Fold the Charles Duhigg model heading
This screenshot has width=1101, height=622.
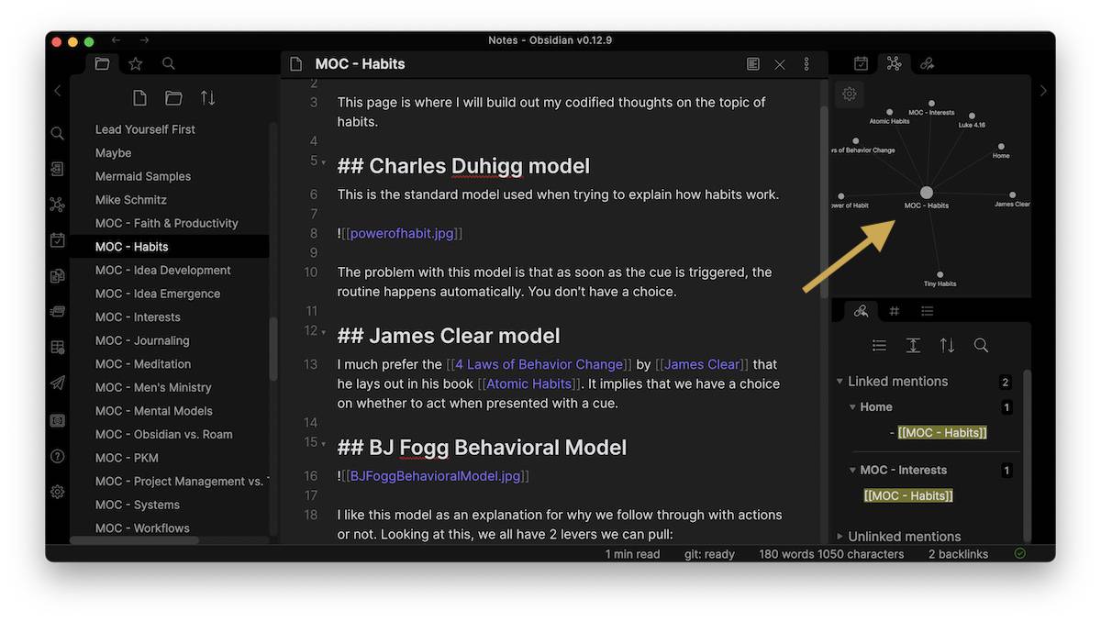324,162
